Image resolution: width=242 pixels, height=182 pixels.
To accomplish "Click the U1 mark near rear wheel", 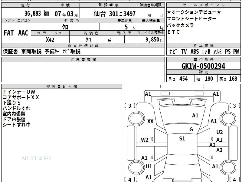I will tap(149, 167).
